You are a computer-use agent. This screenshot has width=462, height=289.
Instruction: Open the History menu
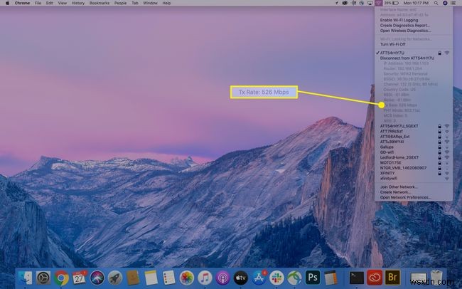click(x=77, y=3)
